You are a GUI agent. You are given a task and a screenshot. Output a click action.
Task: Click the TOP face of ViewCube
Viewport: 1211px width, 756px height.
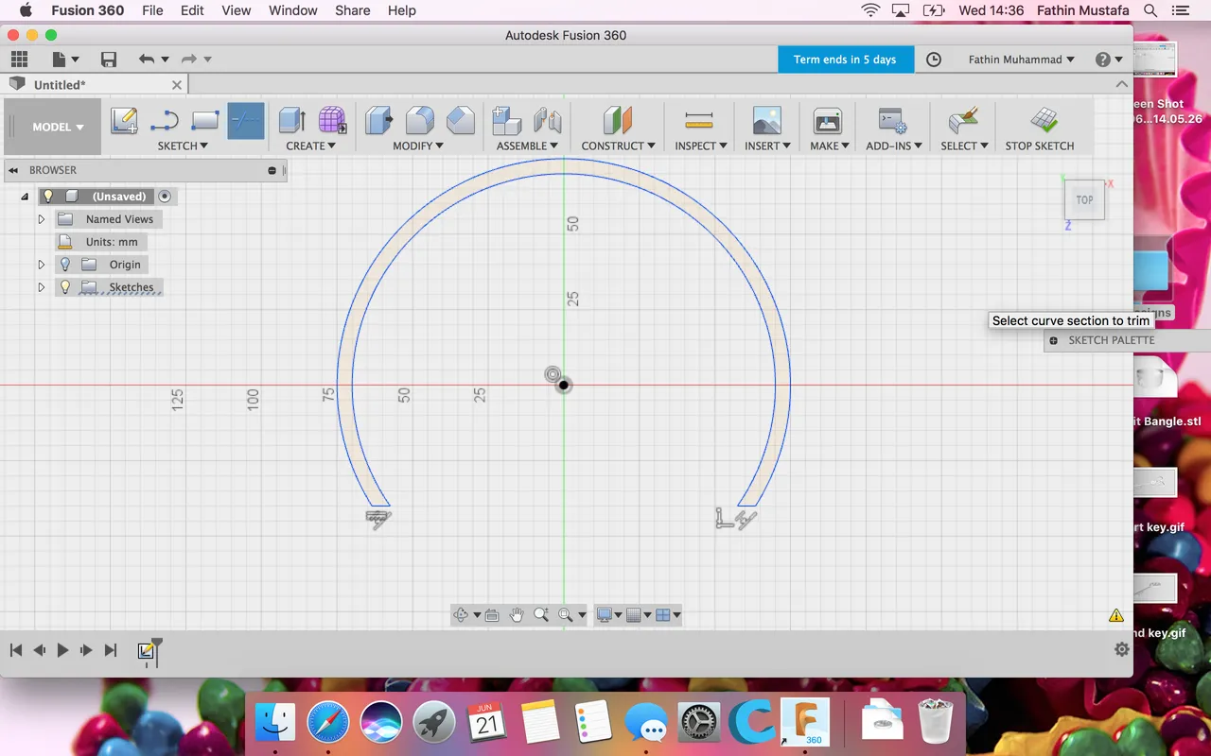click(x=1084, y=200)
